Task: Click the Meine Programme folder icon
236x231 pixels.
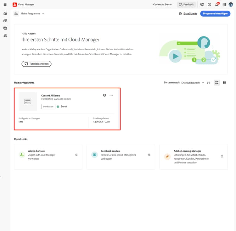Action: (16, 14)
